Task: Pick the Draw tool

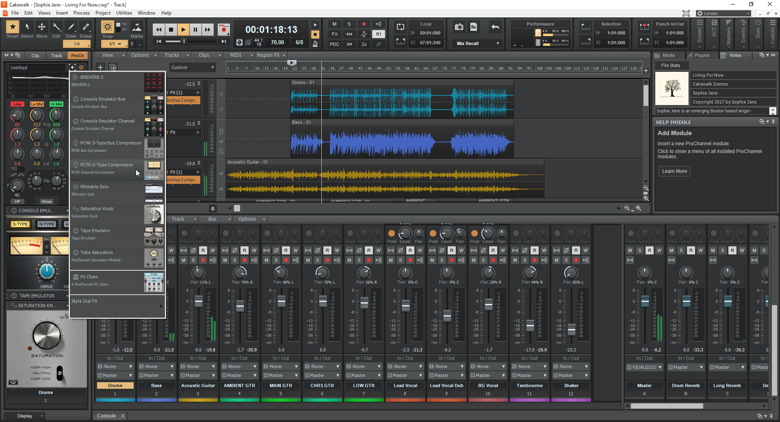Action: point(71,27)
